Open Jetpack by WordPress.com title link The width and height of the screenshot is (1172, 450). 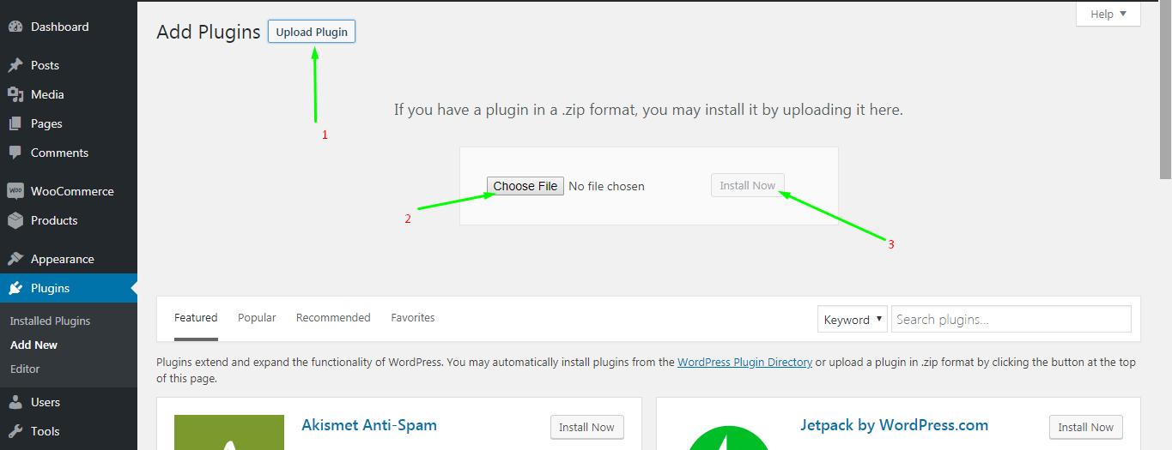click(894, 425)
